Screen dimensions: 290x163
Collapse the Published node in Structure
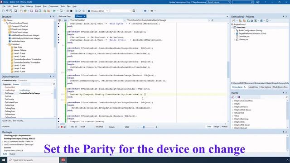(x=7, y=44)
